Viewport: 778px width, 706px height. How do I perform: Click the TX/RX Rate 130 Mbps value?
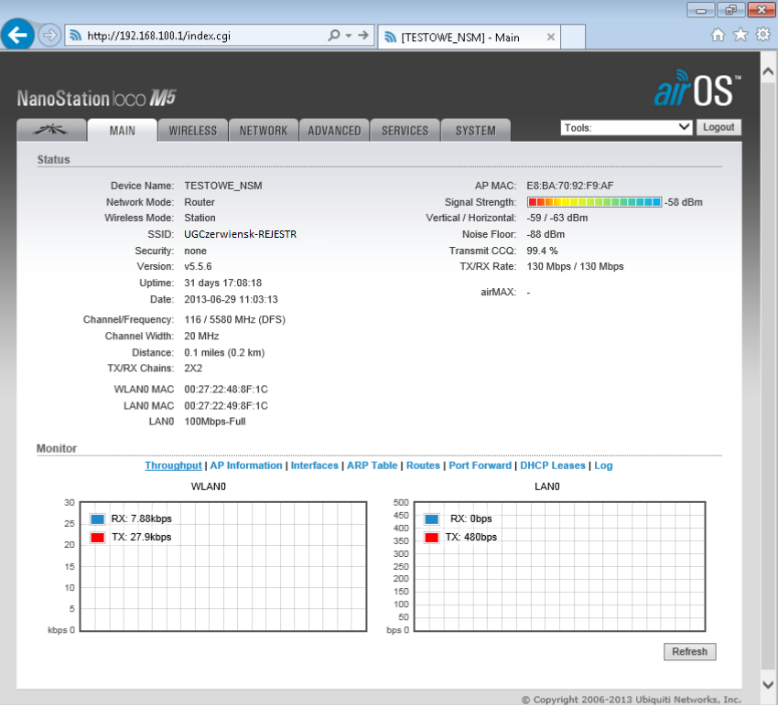pyautogui.click(x=575, y=266)
